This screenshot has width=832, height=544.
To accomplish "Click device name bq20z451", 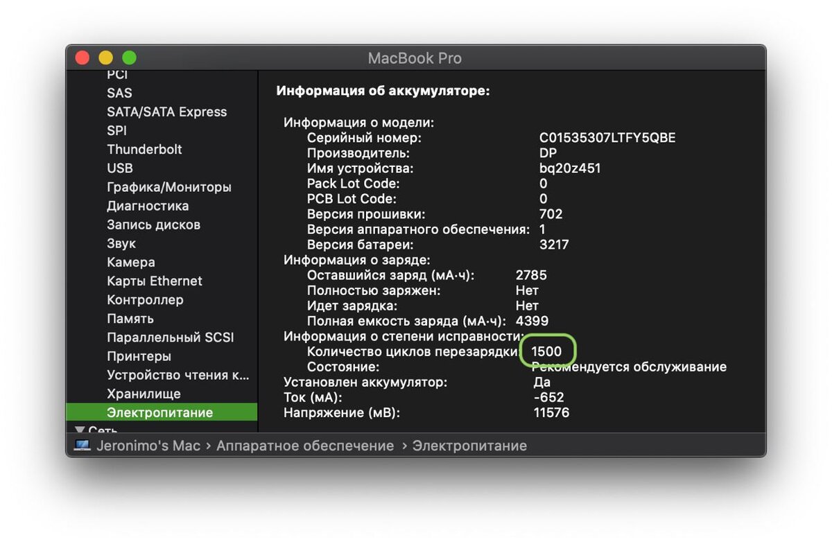I will [x=570, y=168].
